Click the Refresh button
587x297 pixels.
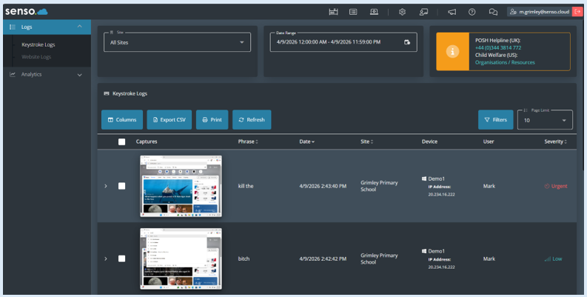click(252, 119)
